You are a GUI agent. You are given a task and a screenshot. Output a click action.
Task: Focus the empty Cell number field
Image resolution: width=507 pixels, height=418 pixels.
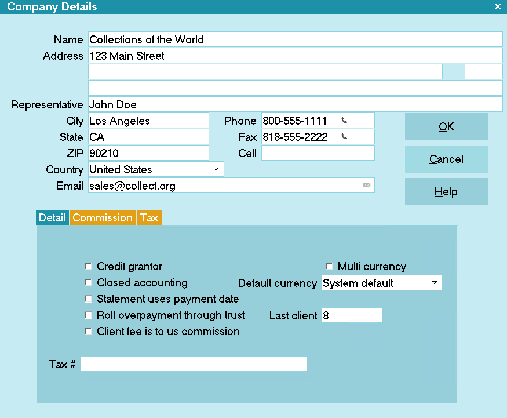click(307, 152)
